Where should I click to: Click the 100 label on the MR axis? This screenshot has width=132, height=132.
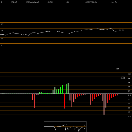129,74
